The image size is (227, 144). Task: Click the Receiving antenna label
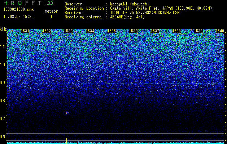point(83,17)
